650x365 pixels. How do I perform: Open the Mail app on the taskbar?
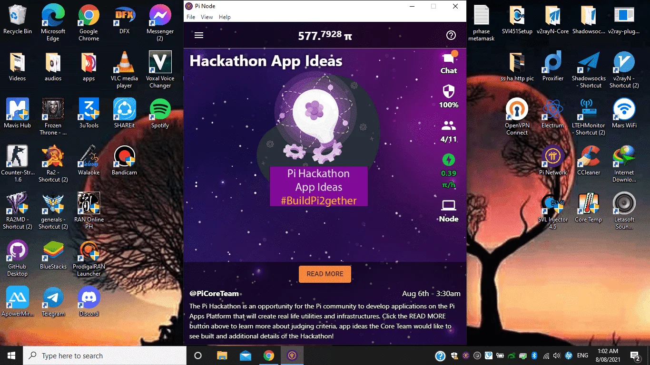click(245, 355)
